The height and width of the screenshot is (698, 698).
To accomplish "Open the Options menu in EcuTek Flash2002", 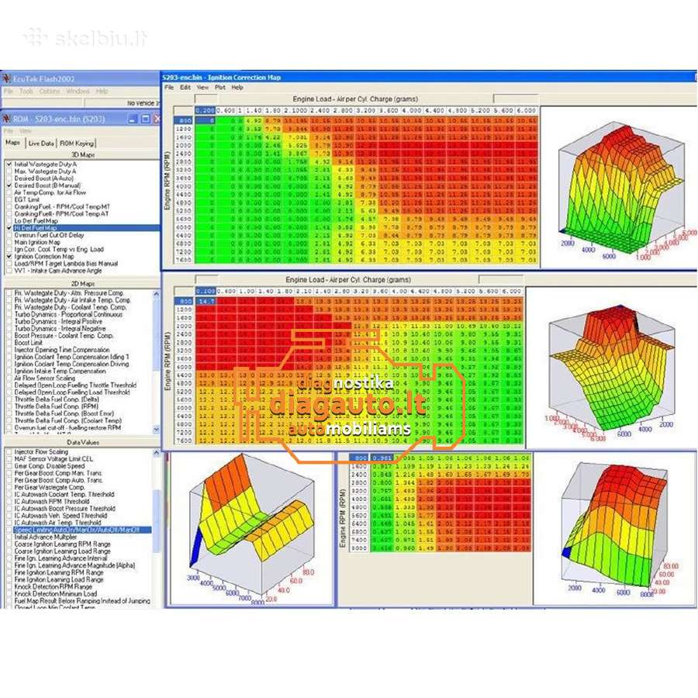I will (x=50, y=91).
